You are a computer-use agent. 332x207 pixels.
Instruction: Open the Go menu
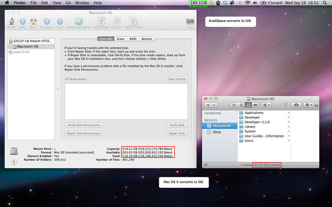point(68,3)
